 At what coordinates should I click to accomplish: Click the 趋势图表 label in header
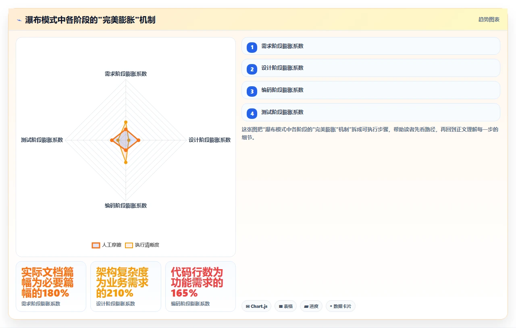click(x=489, y=19)
